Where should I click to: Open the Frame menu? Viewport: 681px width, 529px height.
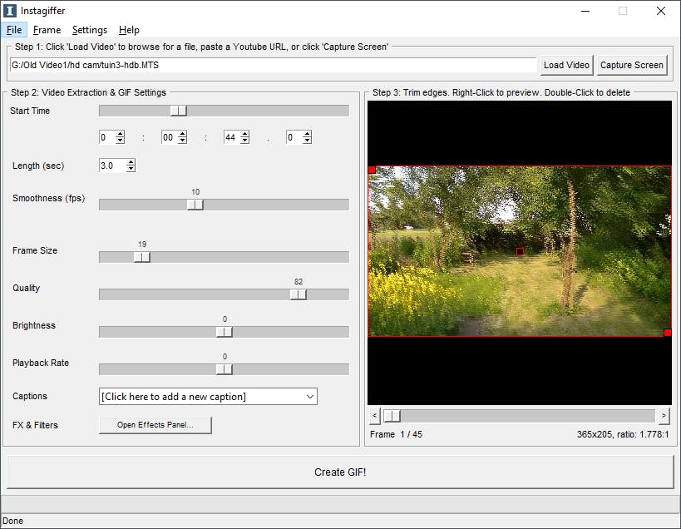47,30
